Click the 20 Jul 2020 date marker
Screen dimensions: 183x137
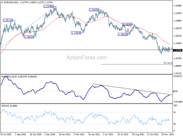coord(6,134)
